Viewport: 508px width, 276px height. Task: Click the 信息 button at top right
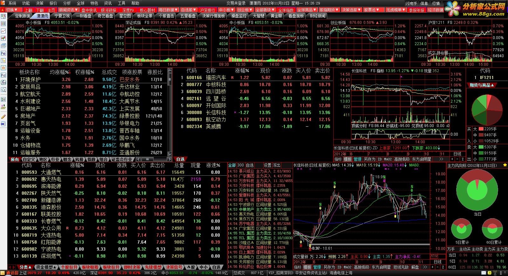tap(424, 3)
